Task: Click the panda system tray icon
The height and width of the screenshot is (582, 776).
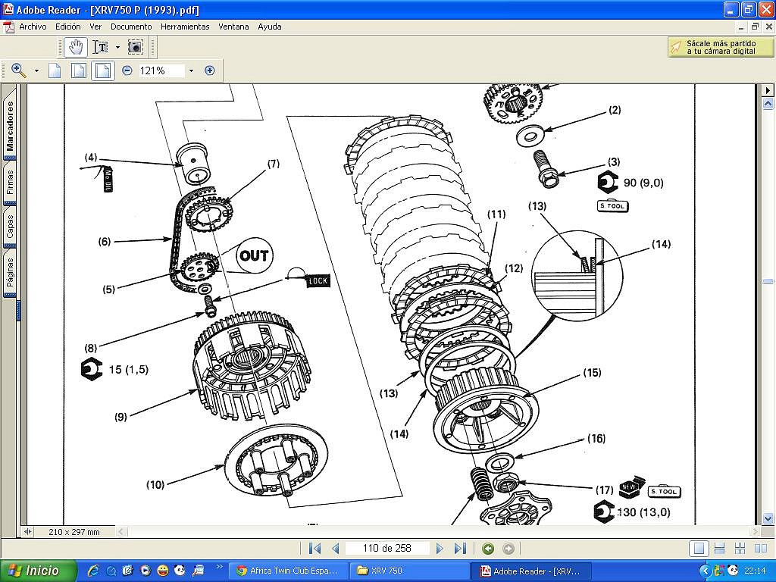Action: pyautogui.click(x=733, y=571)
